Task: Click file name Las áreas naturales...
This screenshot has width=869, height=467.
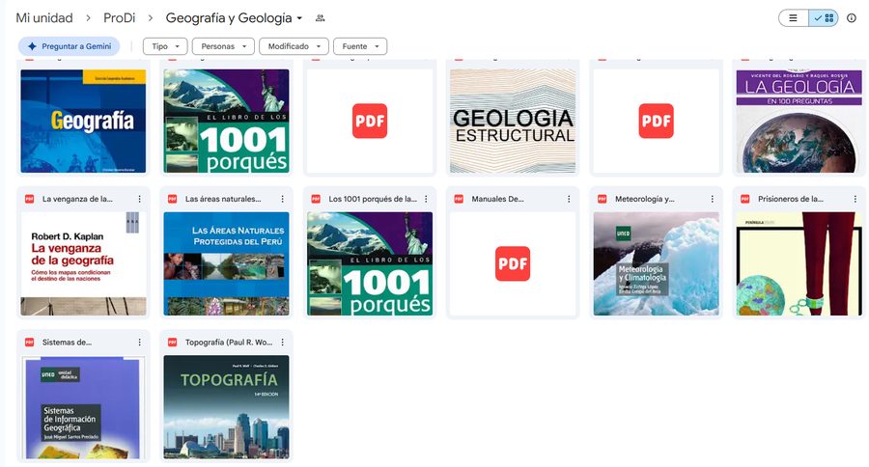Action: pos(223,199)
